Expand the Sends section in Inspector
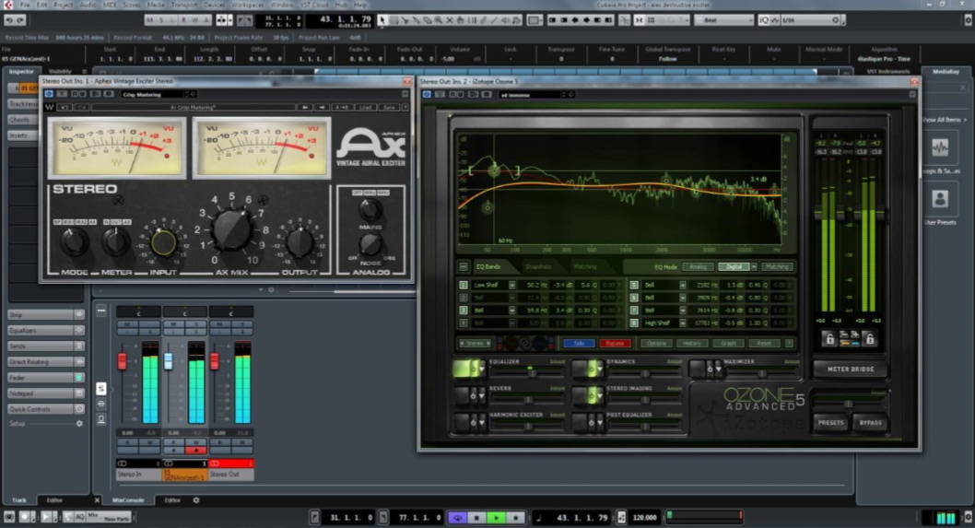Screen dimensions: 975x528 click(x=46, y=346)
